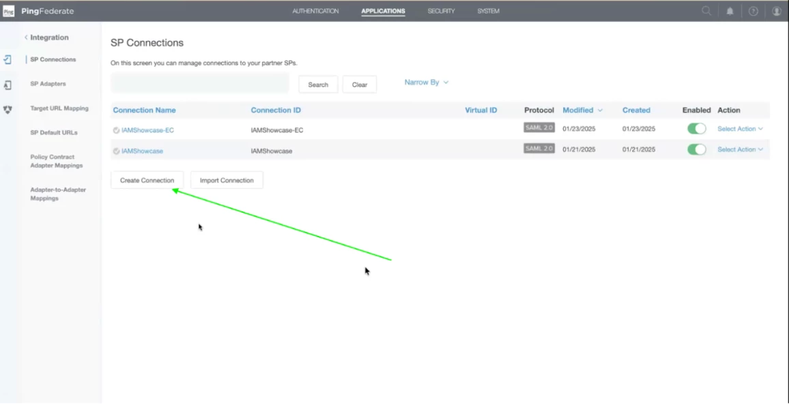This screenshot has width=789, height=405.
Task: Sort by Modified column header text
Action: (577, 110)
